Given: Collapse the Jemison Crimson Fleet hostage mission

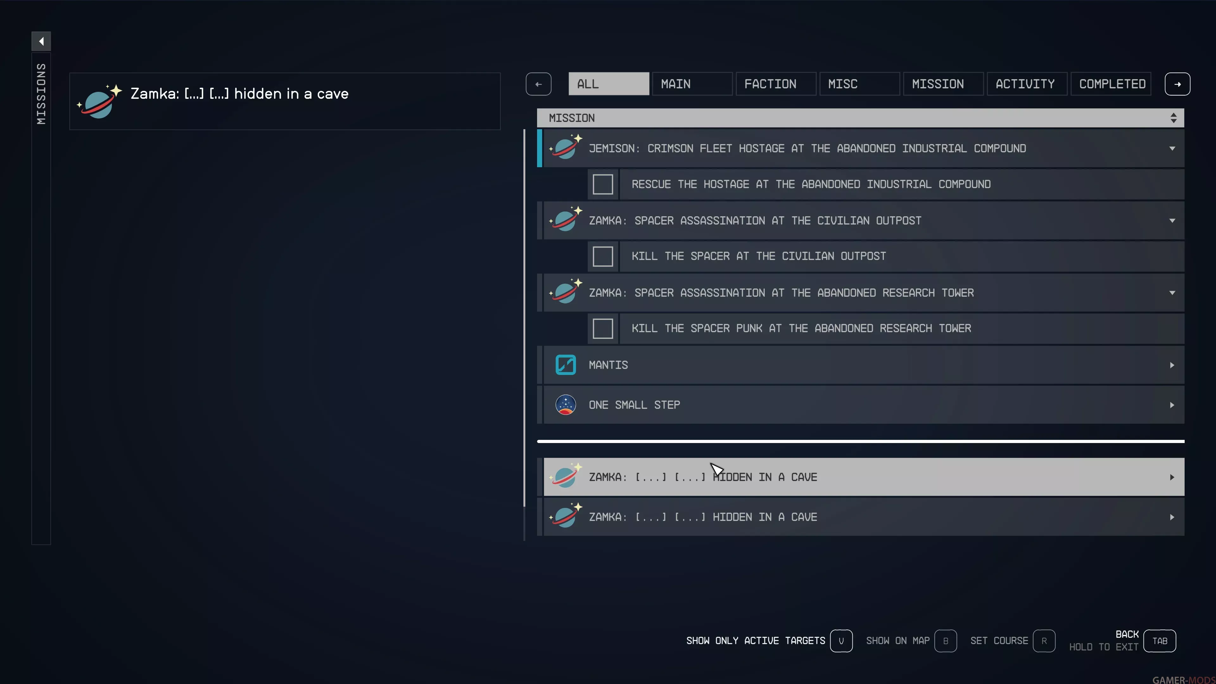Looking at the screenshot, I should 1172,148.
